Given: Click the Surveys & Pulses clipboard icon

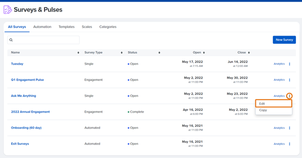Looking at the screenshot, I should tap(7, 10).
